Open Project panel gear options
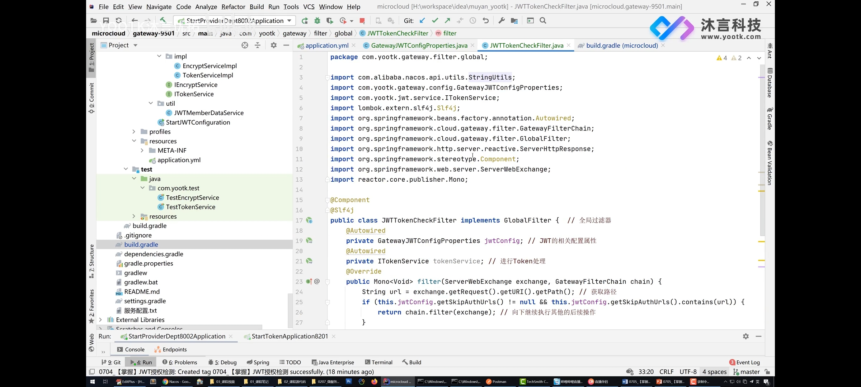This screenshot has width=861, height=387. click(x=274, y=45)
